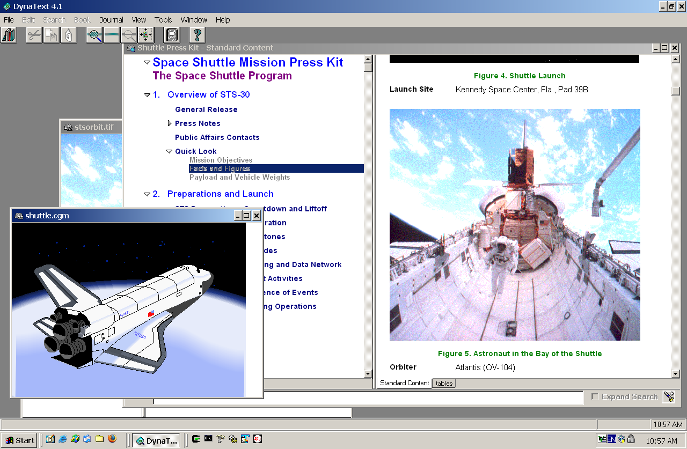Open the Journal menu
Viewport: 687px width, 449px height.
(111, 20)
